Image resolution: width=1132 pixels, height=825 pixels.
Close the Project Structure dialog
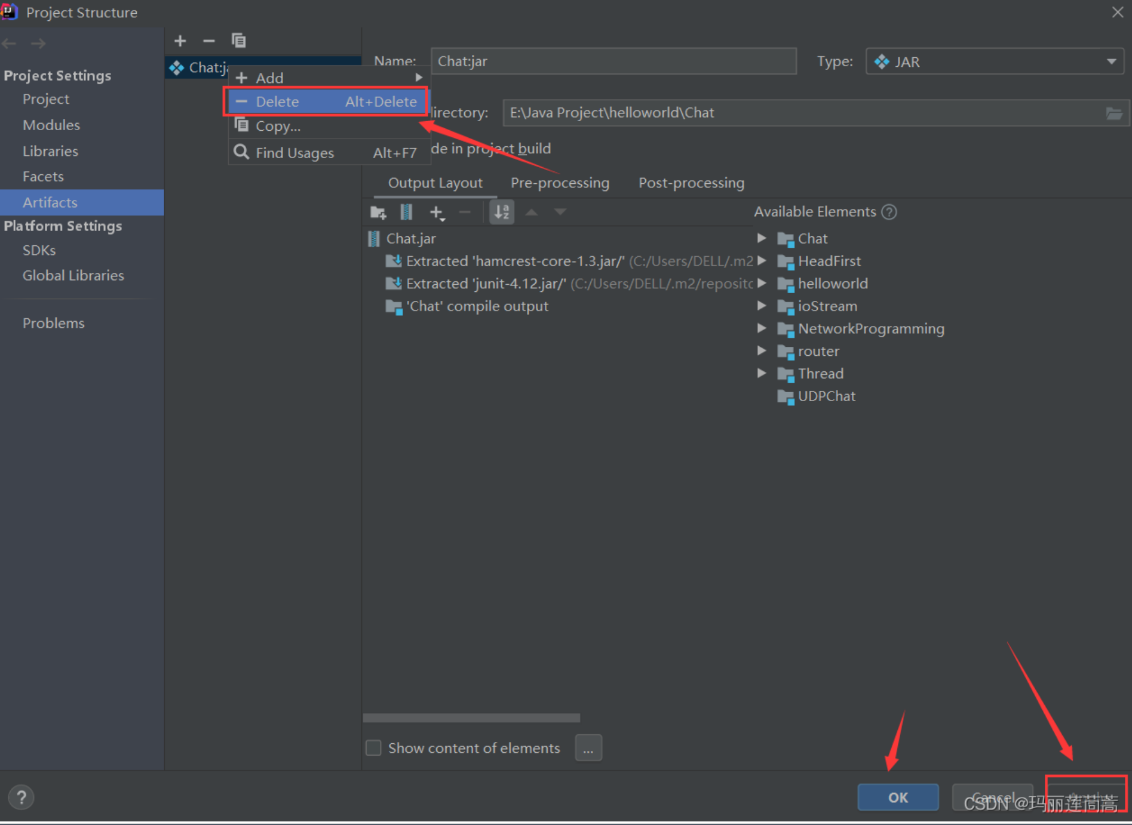(1118, 12)
